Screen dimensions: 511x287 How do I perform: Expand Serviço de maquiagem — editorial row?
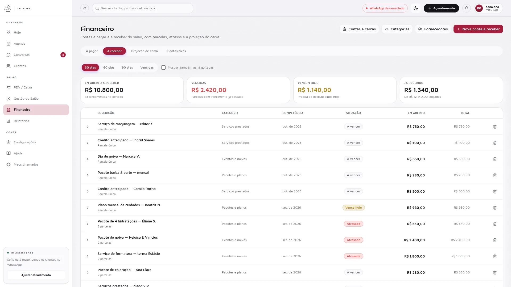[x=88, y=127]
